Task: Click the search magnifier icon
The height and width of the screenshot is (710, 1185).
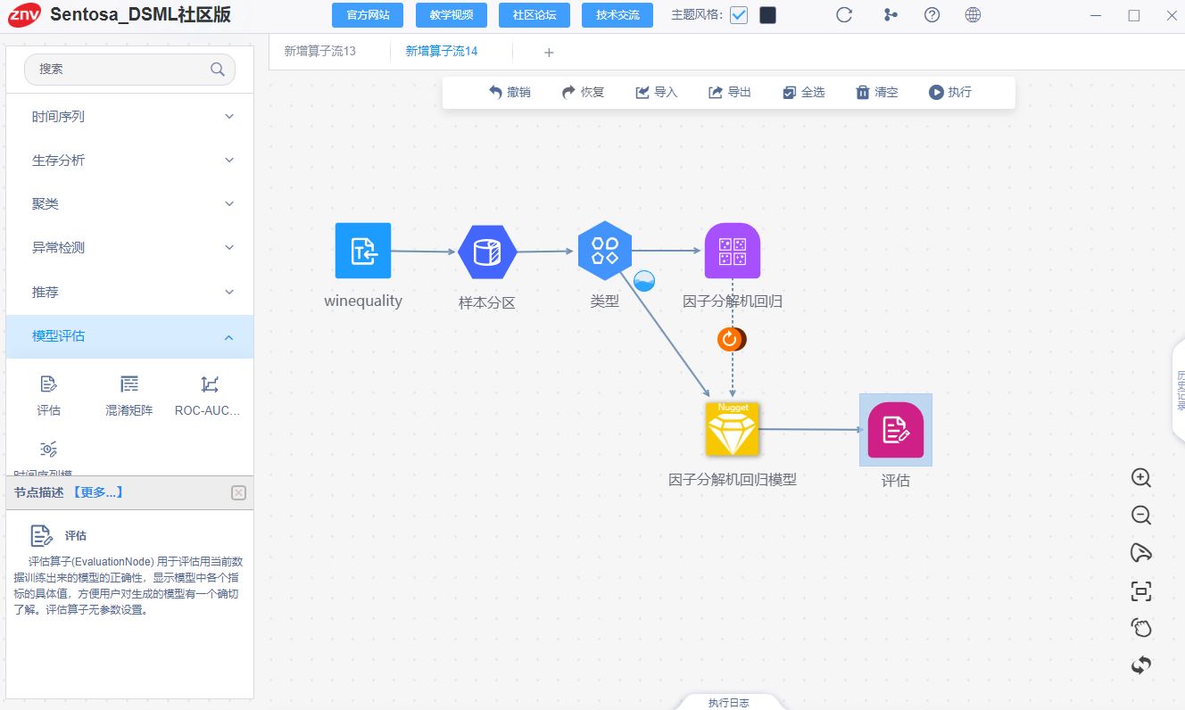Action: (217, 69)
